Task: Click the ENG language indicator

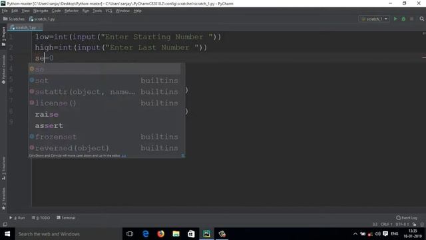Action: coord(395,234)
